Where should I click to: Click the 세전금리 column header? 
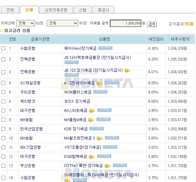click(156, 39)
